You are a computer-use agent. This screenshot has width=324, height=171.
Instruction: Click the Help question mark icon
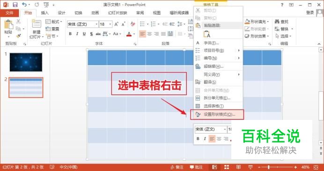[x=282, y=5]
